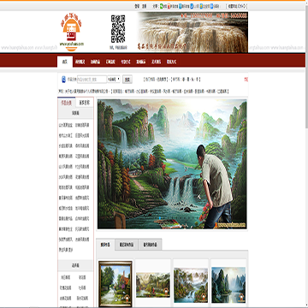Switch to the middle tab above thumbnails
Viewport: 308px width, 308px height.
(127, 245)
